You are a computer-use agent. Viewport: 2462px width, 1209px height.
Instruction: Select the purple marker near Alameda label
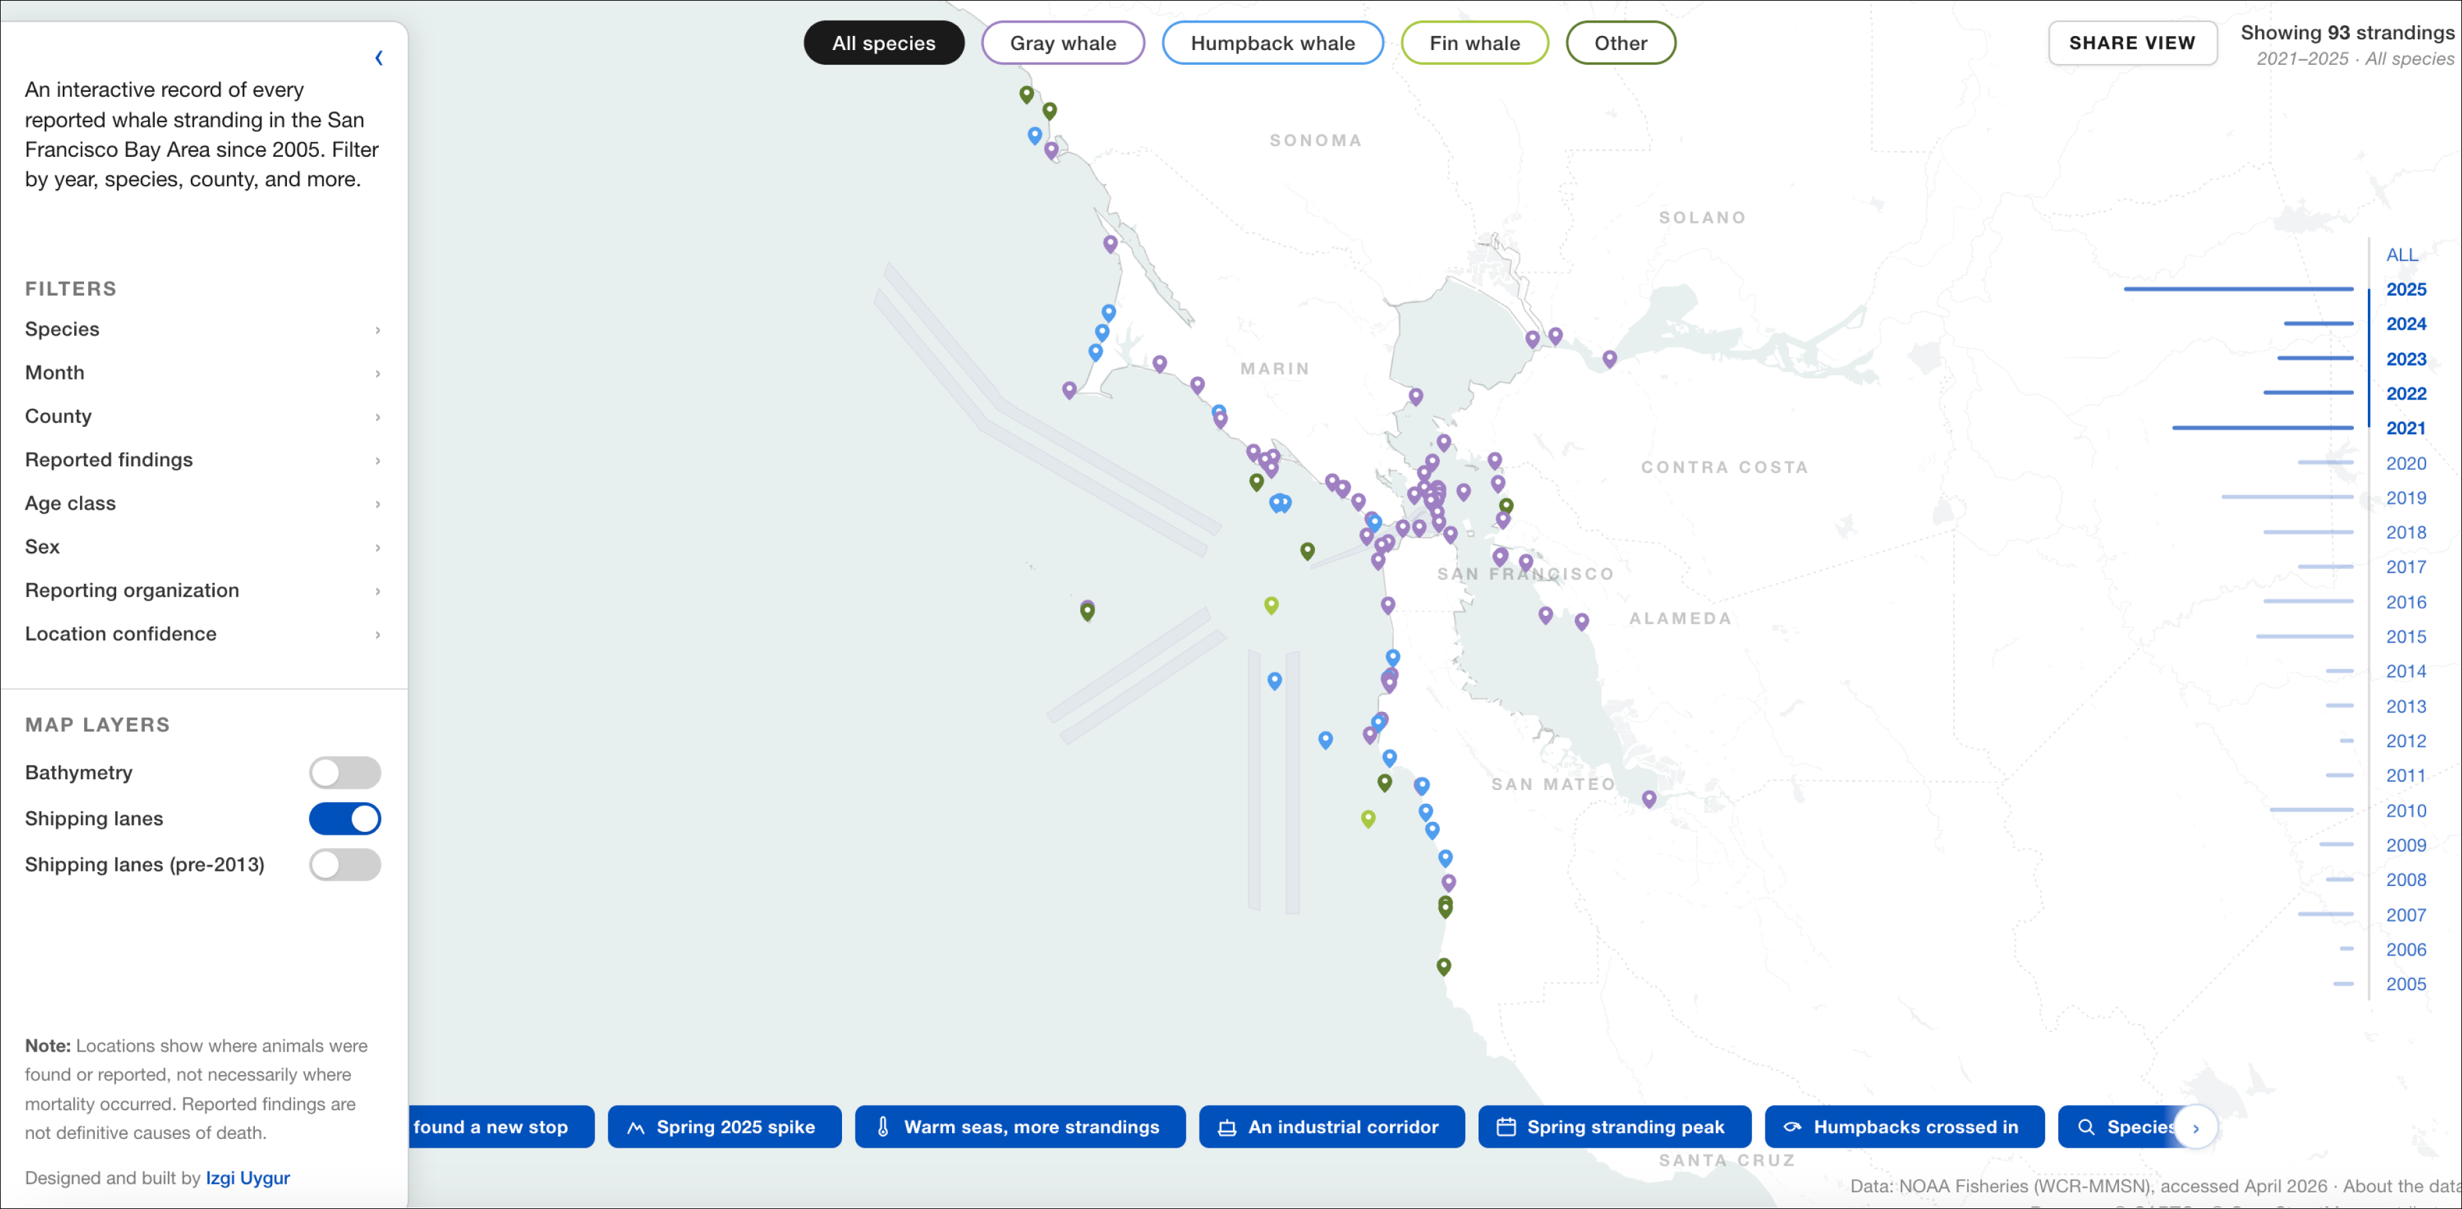(1582, 621)
